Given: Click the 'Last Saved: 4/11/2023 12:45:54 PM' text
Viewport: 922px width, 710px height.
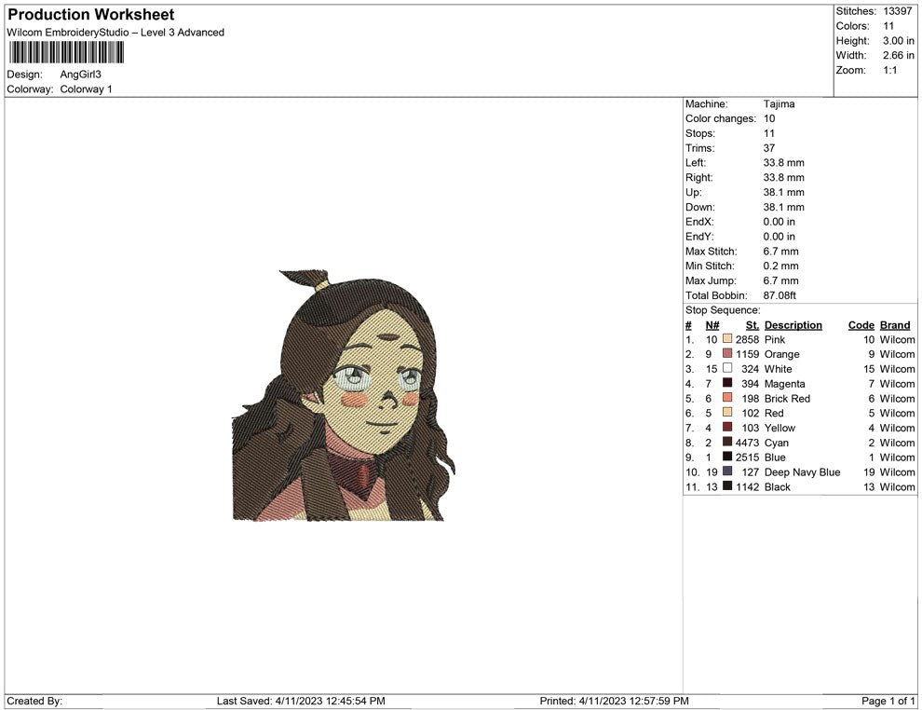Looking at the screenshot, I should (x=301, y=701).
